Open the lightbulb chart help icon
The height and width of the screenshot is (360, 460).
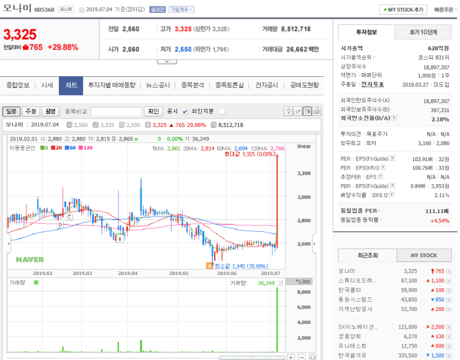[289, 111]
